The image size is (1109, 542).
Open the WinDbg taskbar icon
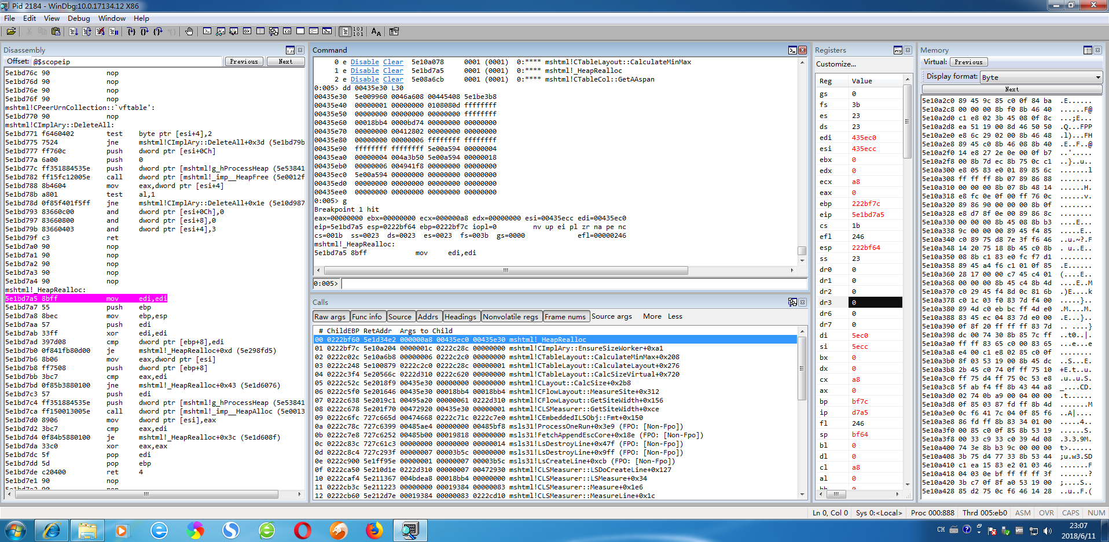410,530
